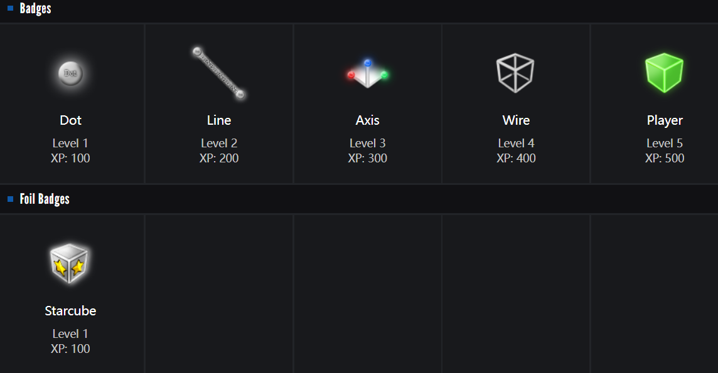Viewport: 718px width, 373px height.
Task: Select the Line badge icon
Action: point(218,73)
